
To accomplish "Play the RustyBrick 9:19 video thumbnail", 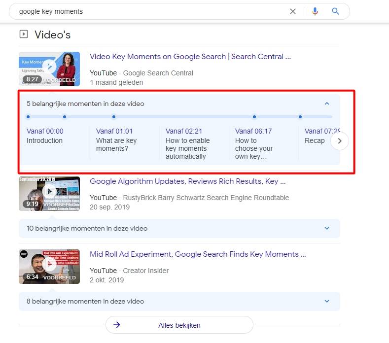I will [x=49, y=194].
